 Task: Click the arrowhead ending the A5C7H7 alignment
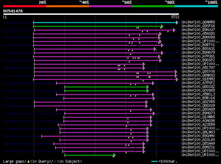pos(144,68)
